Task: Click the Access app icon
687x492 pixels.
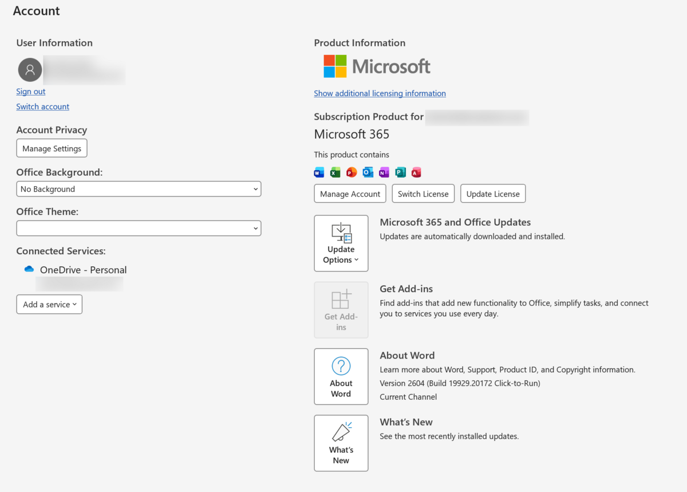Action: (x=416, y=172)
